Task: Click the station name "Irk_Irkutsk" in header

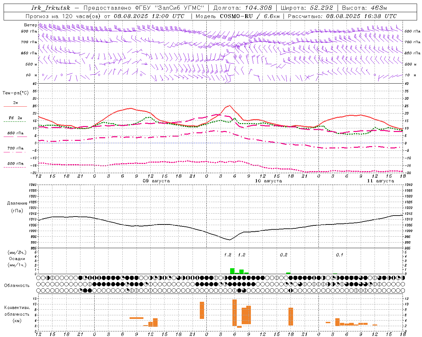Action: 51,8
